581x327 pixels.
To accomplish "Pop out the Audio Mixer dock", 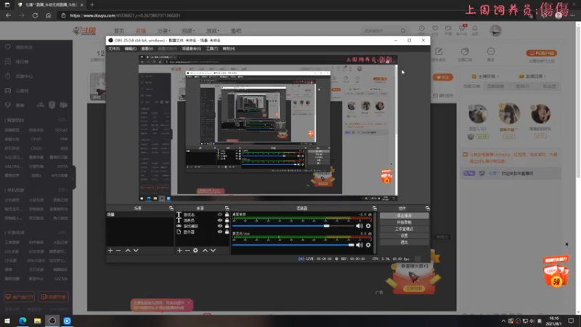I will pyautogui.click(x=375, y=209).
